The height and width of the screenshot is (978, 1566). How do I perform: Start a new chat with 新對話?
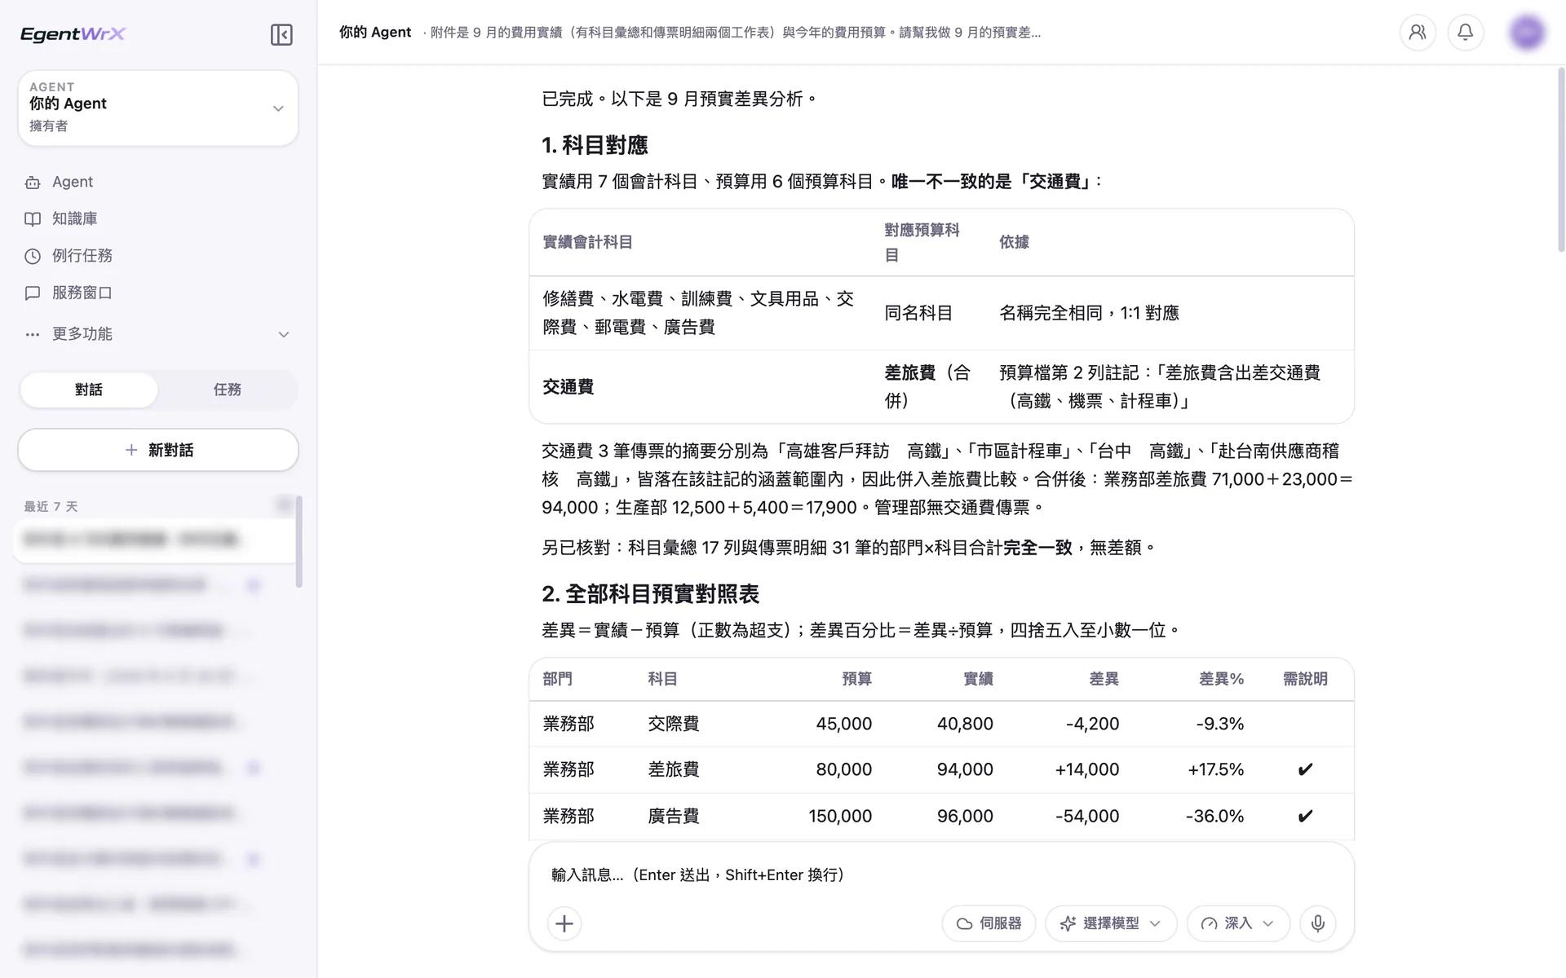tap(158, 450)
